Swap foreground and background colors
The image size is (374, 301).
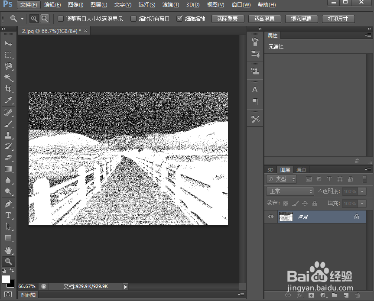[x=12, y=270]
